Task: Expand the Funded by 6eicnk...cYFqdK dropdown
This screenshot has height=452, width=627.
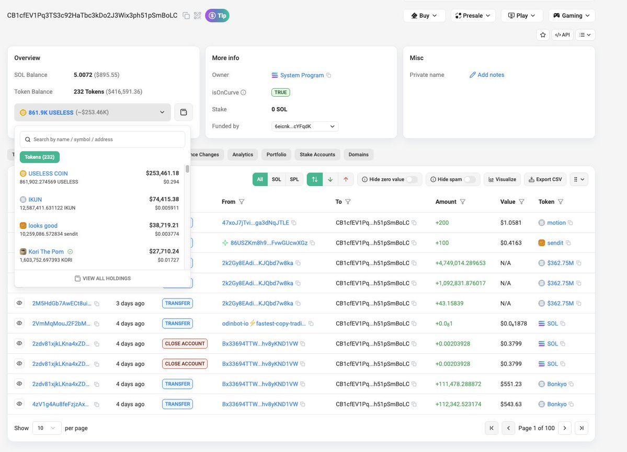Action: 305,126
